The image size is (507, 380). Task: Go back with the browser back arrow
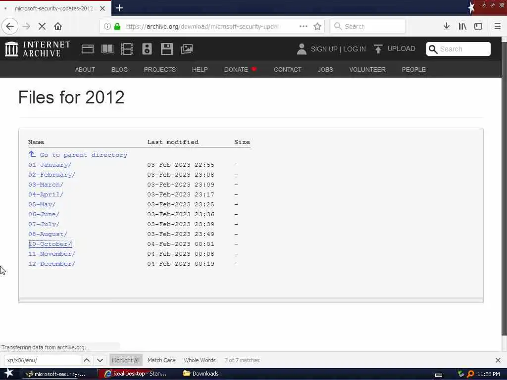tap(10, 26)
